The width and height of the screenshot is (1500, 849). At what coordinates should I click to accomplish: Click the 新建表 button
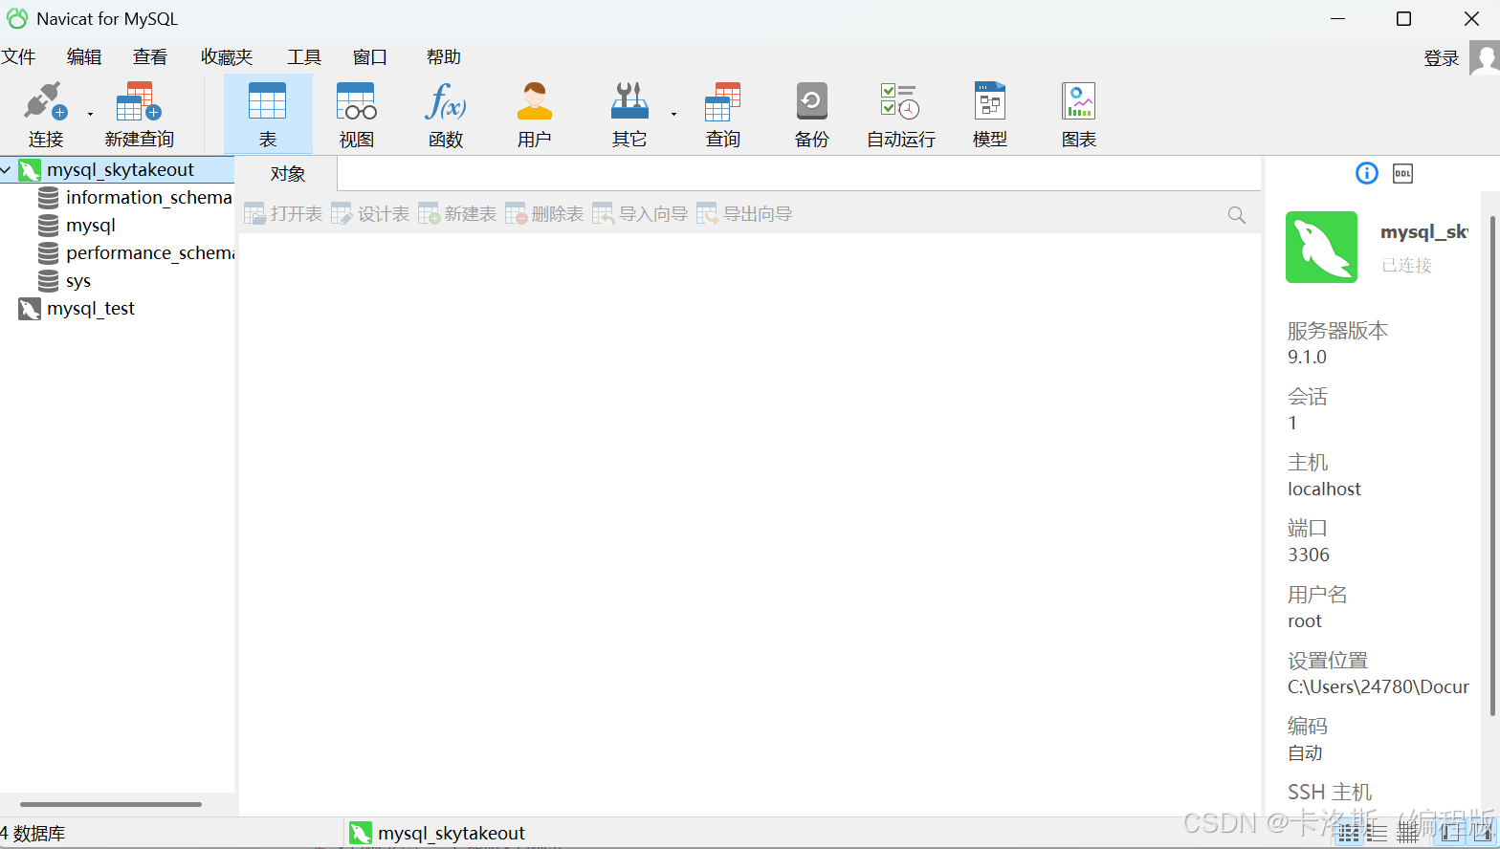pyautogui.click(x=457, y=214)
